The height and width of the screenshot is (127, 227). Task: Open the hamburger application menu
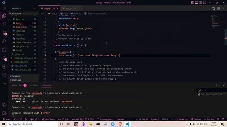[4, 8]
